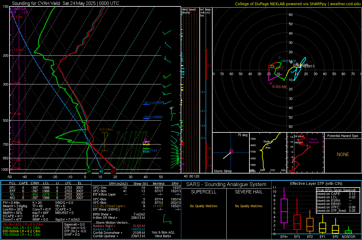The height and width of the screenshot is (240, 362).
Task: Click the LCL=7141' level label
Action: (150, 151)
